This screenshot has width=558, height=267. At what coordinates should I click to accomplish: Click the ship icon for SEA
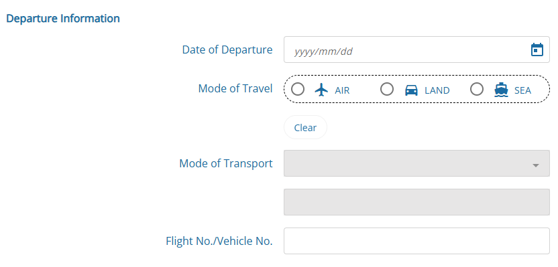[501, 90]
